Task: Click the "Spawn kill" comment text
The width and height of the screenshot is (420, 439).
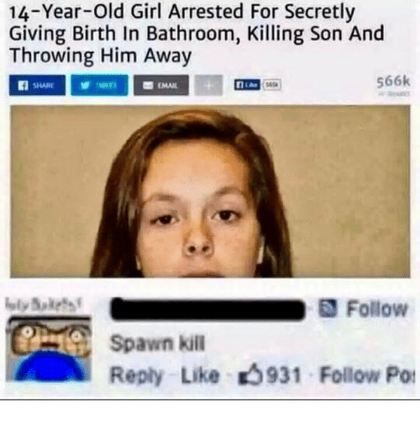Action: pyautogui.click(x=158, y=344)
